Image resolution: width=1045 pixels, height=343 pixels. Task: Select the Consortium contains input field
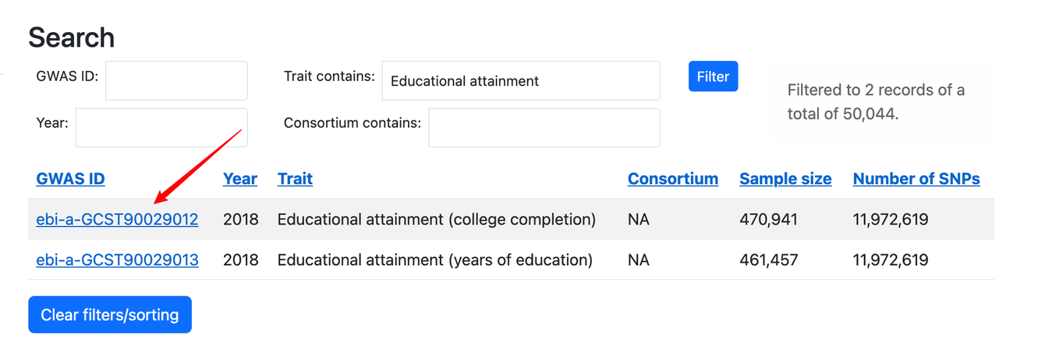pyautogui.click(x=544, y=128)
